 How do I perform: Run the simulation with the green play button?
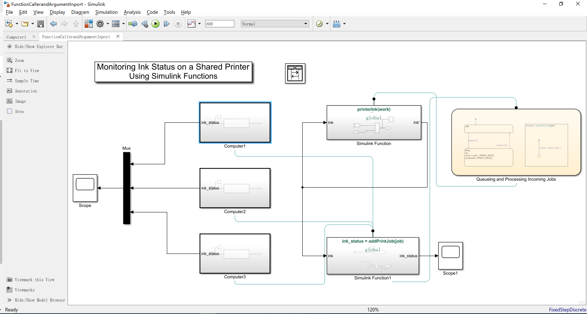(156, 24)
